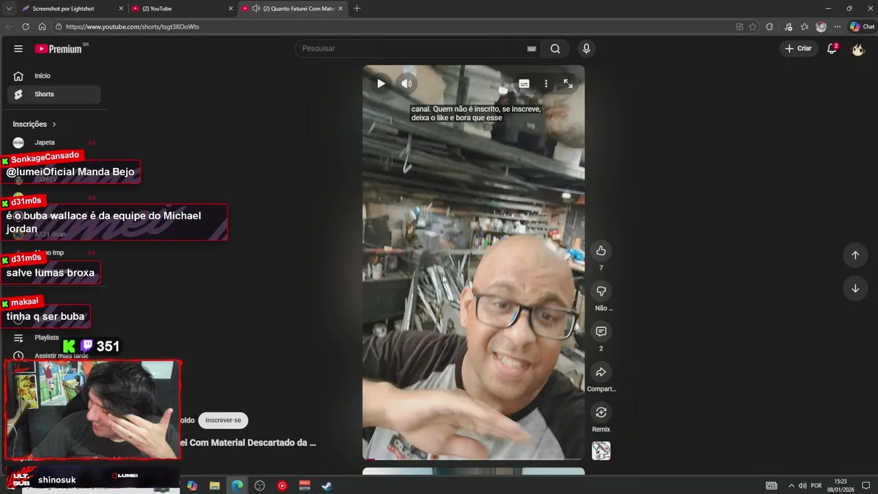The image size is (878, 494).
Task: Open the Short's three-dot options menu
Action: pyautogui.click(x=546, y=84)
